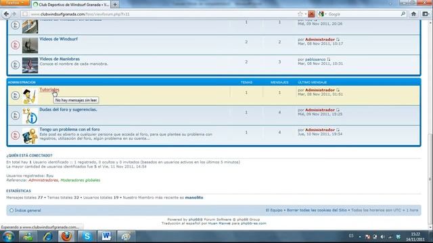Open Dudas del foro y sugerencias forum
433x243 pixels.
point(68,109)
